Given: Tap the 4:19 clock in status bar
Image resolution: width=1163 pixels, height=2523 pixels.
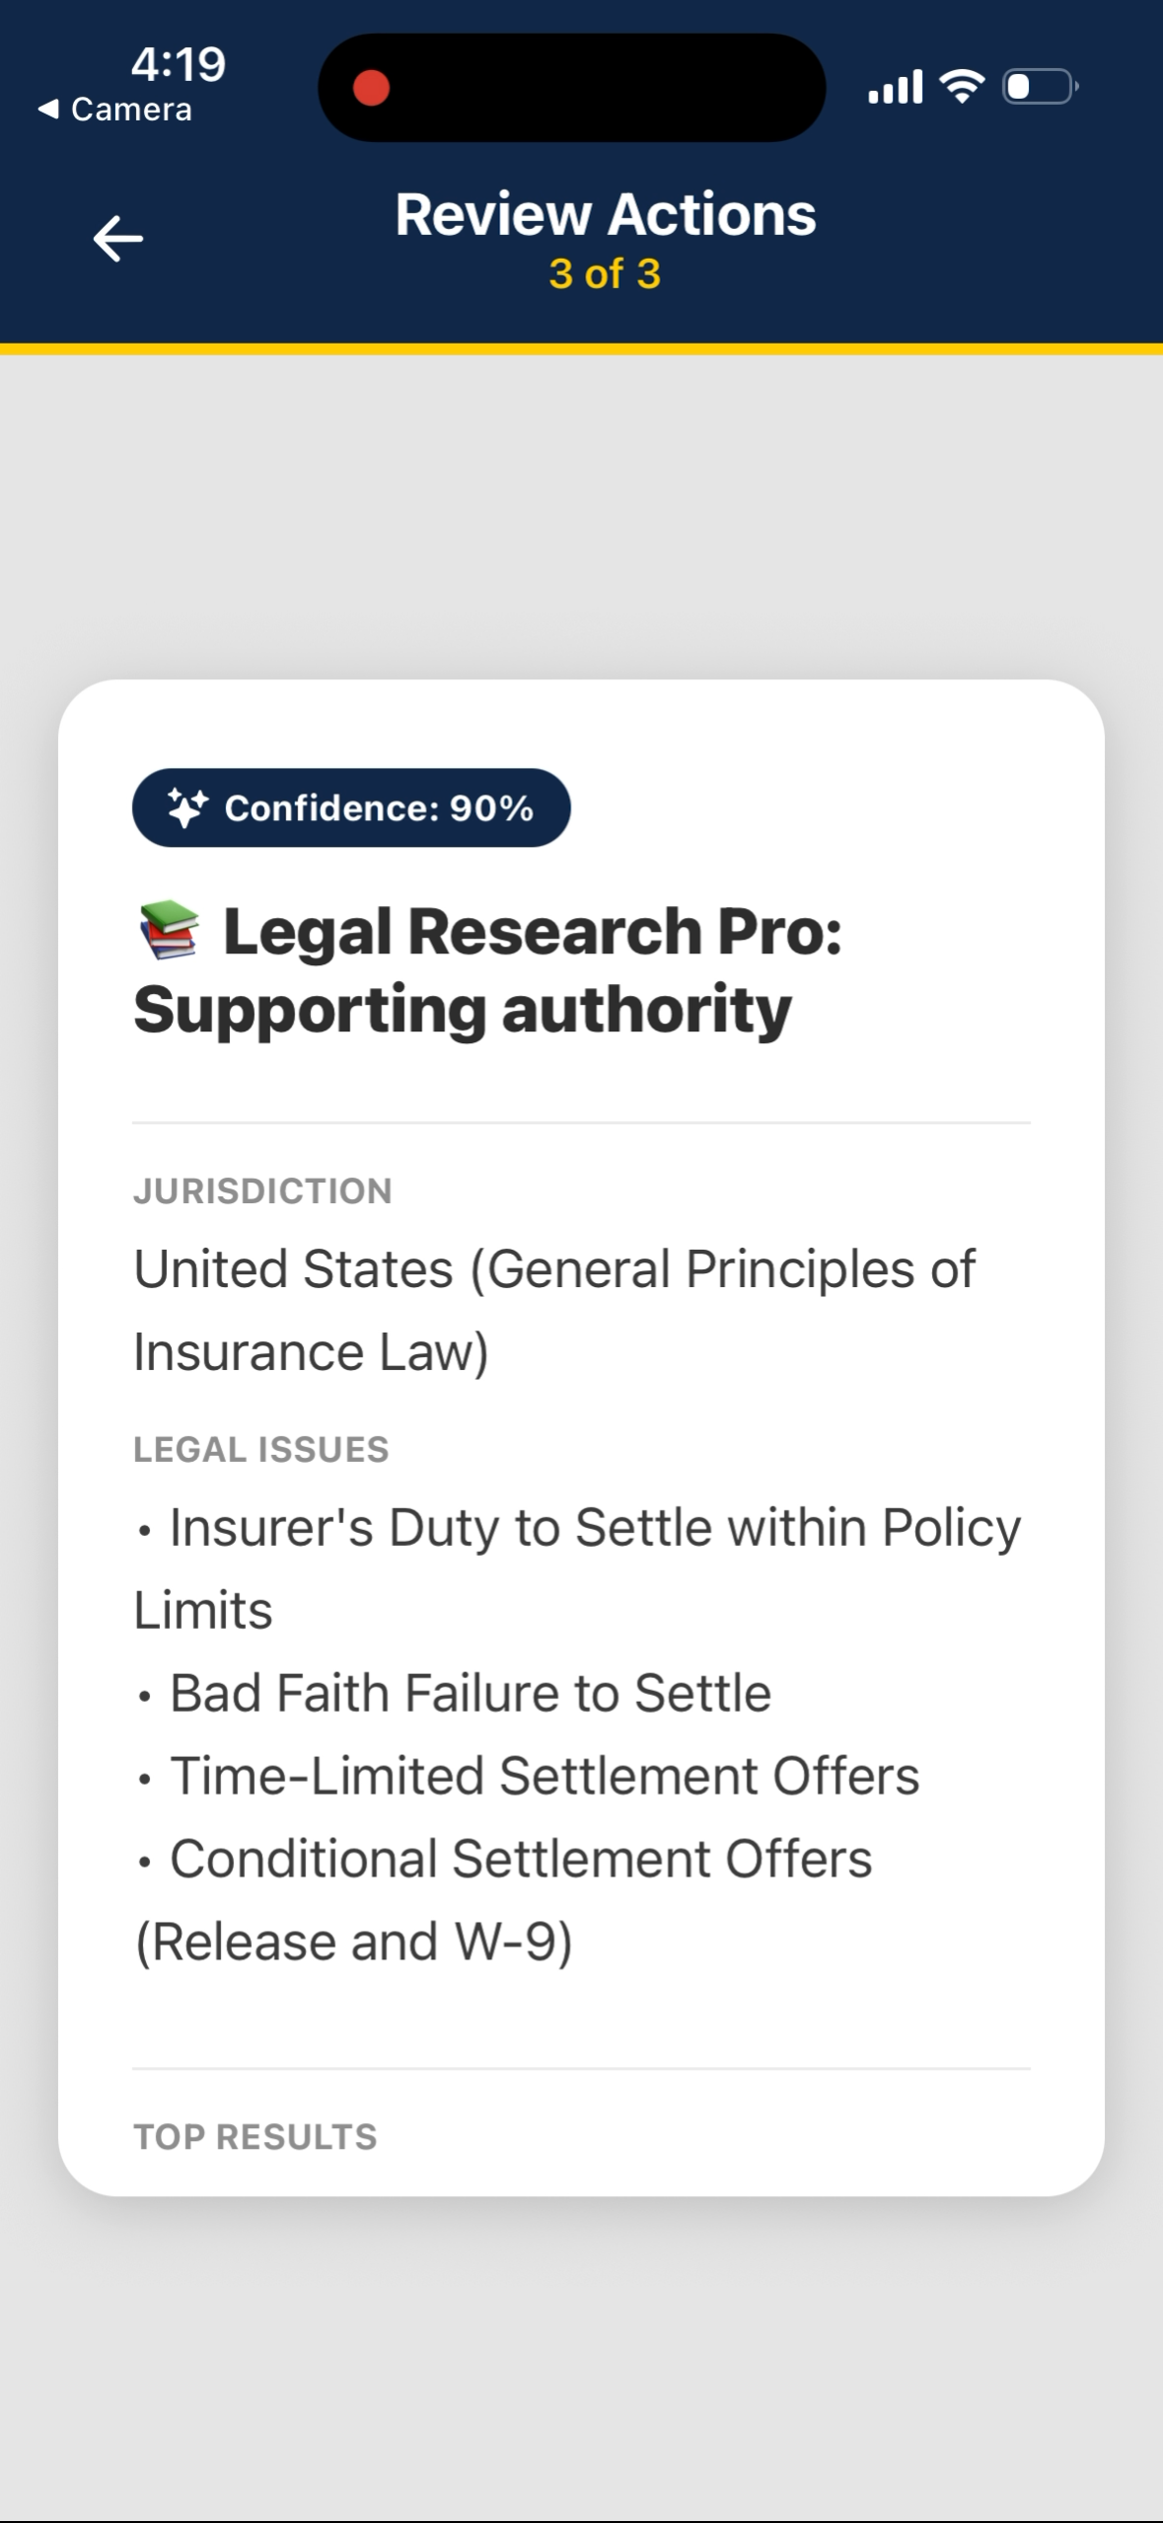Looking at the screenshot, I should click(179, 63).
